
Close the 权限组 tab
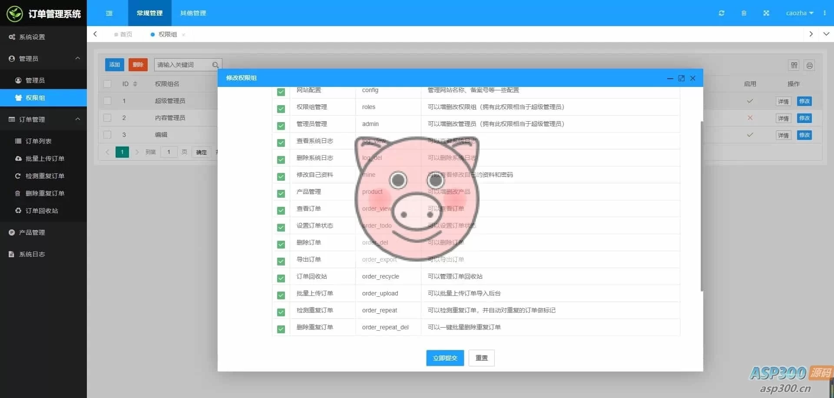click(x=183, y=35)
